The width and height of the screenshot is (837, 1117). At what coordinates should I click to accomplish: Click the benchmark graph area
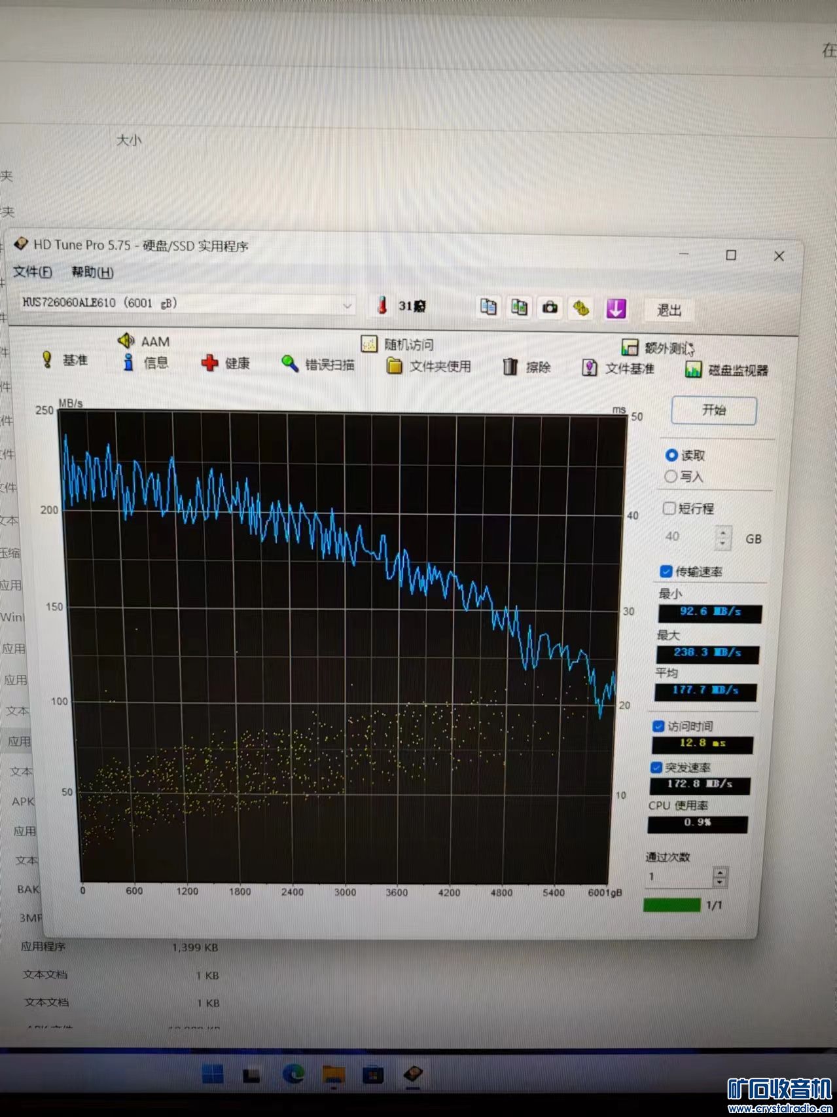(x=343, y=648)
